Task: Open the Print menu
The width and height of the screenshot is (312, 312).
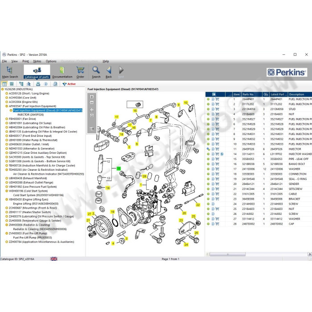Action: [25, 62]
